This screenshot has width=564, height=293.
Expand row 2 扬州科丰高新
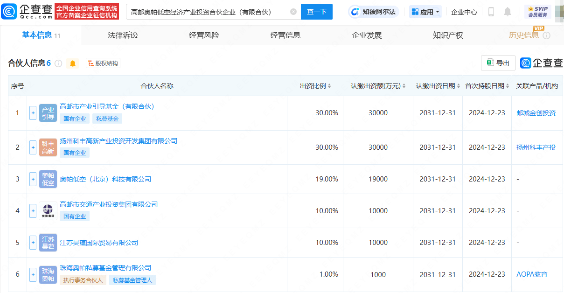33,147
